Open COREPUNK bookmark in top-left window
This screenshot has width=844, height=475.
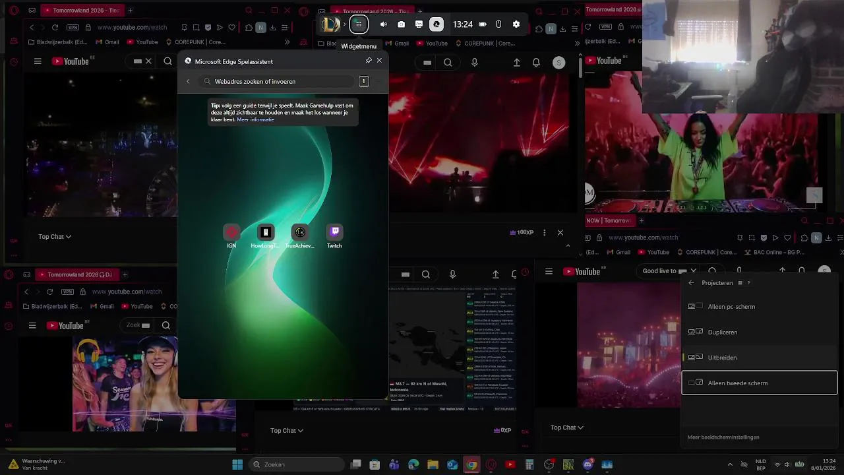(x=197, y=42)
